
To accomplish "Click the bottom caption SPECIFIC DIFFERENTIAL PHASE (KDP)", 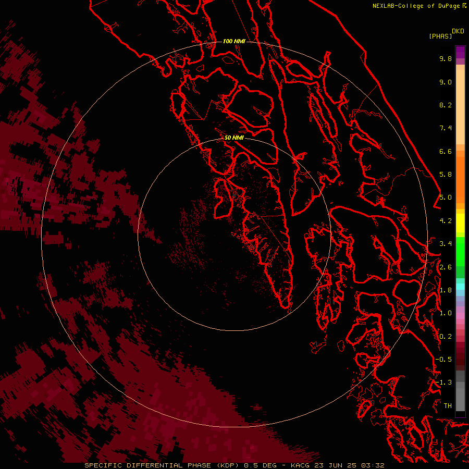I will point(162,465).
